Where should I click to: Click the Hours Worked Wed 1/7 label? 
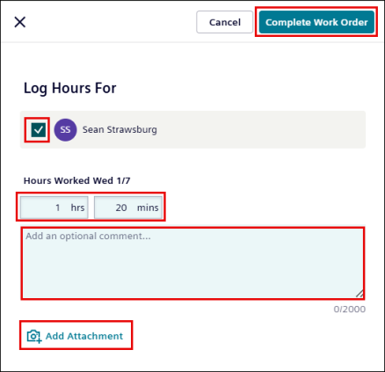pos(76,180)
